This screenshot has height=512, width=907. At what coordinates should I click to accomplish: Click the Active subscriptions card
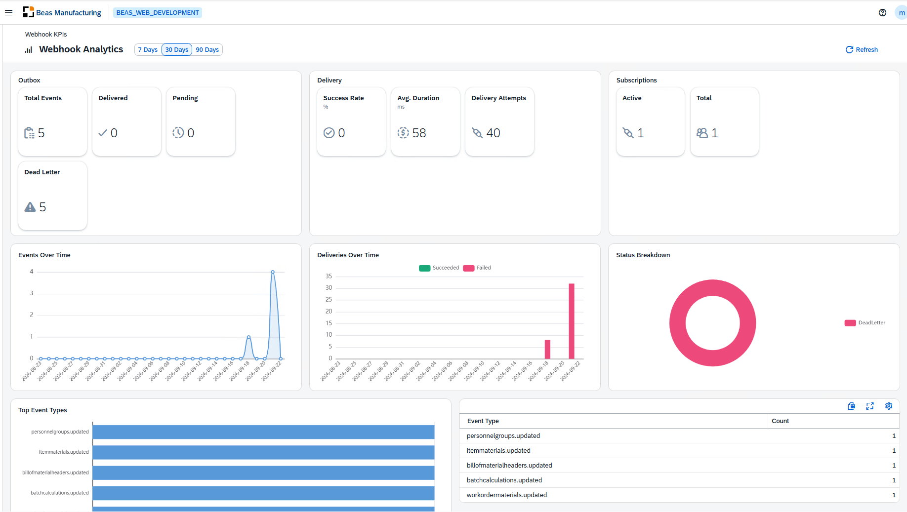[x=651, y=122]
